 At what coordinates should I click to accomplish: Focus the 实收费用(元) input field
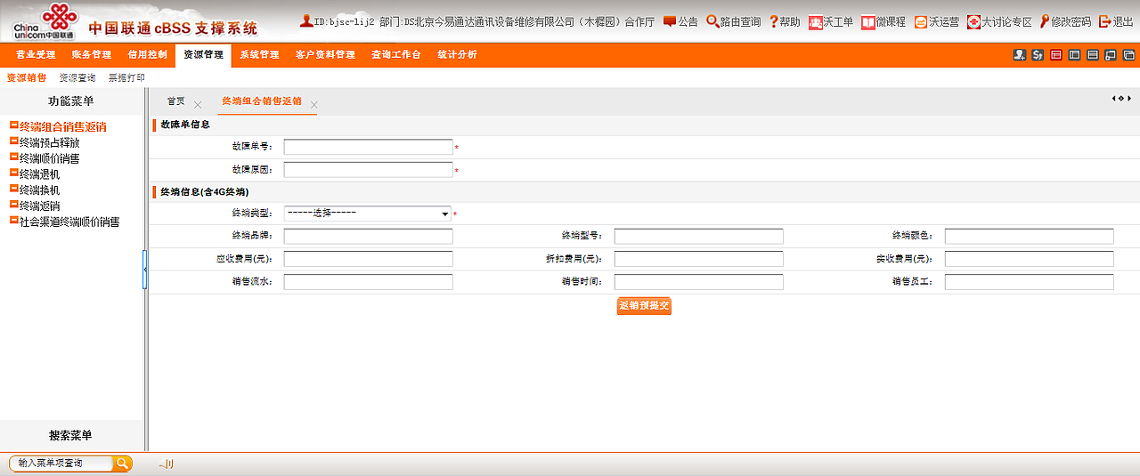pos(1029,259)
